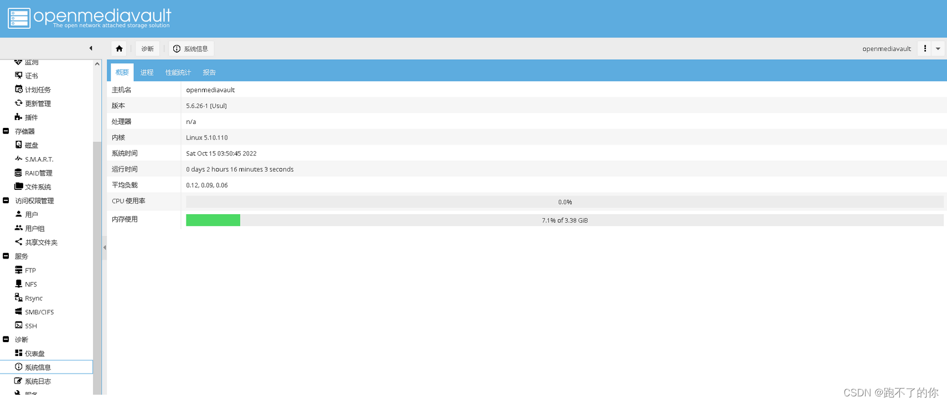Collapse the 存储器 storage tree section

[x=6, y=131]
